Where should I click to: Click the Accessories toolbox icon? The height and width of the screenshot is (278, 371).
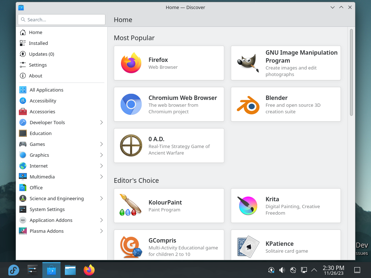pyautogui.click(x=23, y=111)
